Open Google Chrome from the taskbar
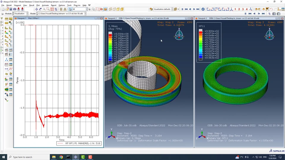This screenshot has height=160, width=285. (x=61, y=157)
